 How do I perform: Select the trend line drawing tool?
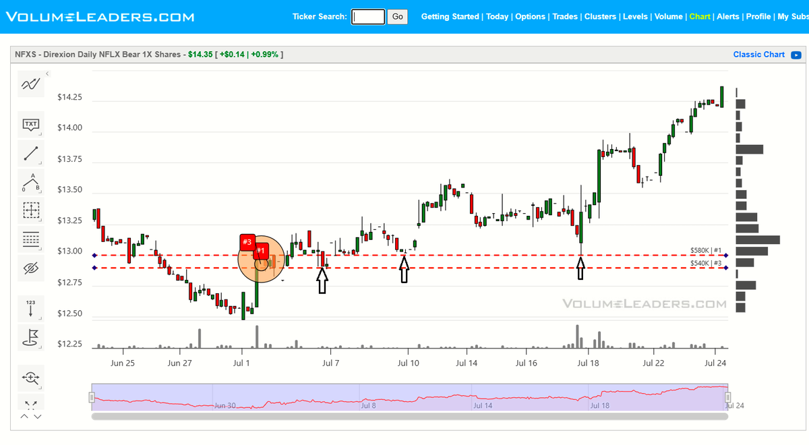31,153
